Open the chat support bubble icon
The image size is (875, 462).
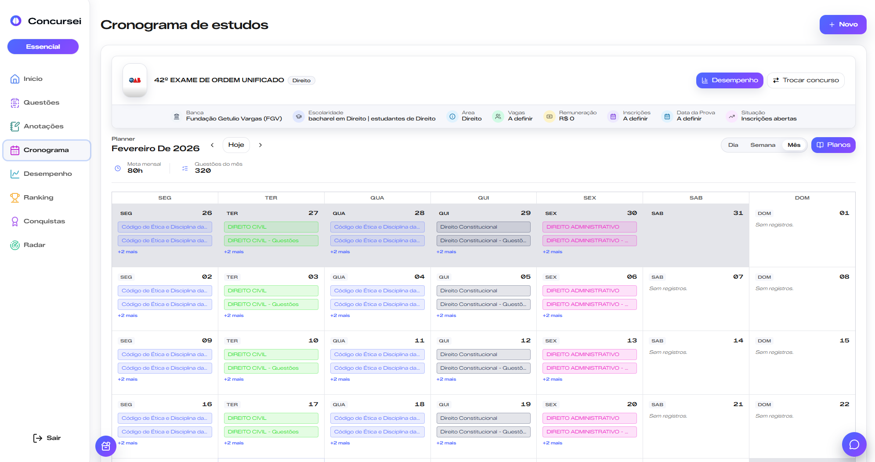pyautogui.click(x=854, y=444)
